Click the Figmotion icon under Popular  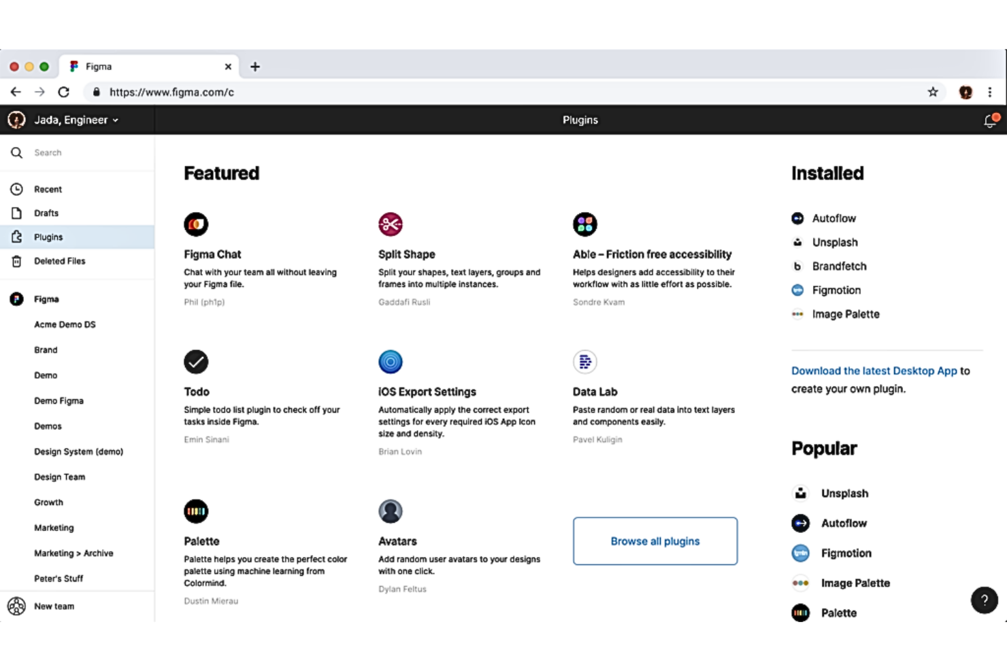801,553
